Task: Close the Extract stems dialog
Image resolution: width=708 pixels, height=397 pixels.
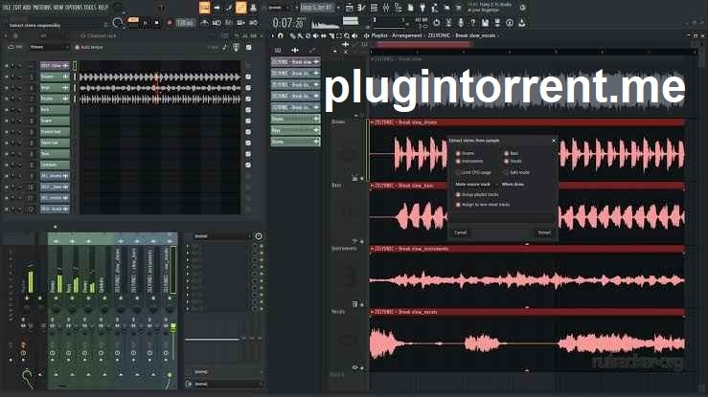Action: coord(554,141)
